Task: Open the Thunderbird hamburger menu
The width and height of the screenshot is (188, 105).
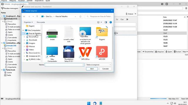Action: click(186, 8)
